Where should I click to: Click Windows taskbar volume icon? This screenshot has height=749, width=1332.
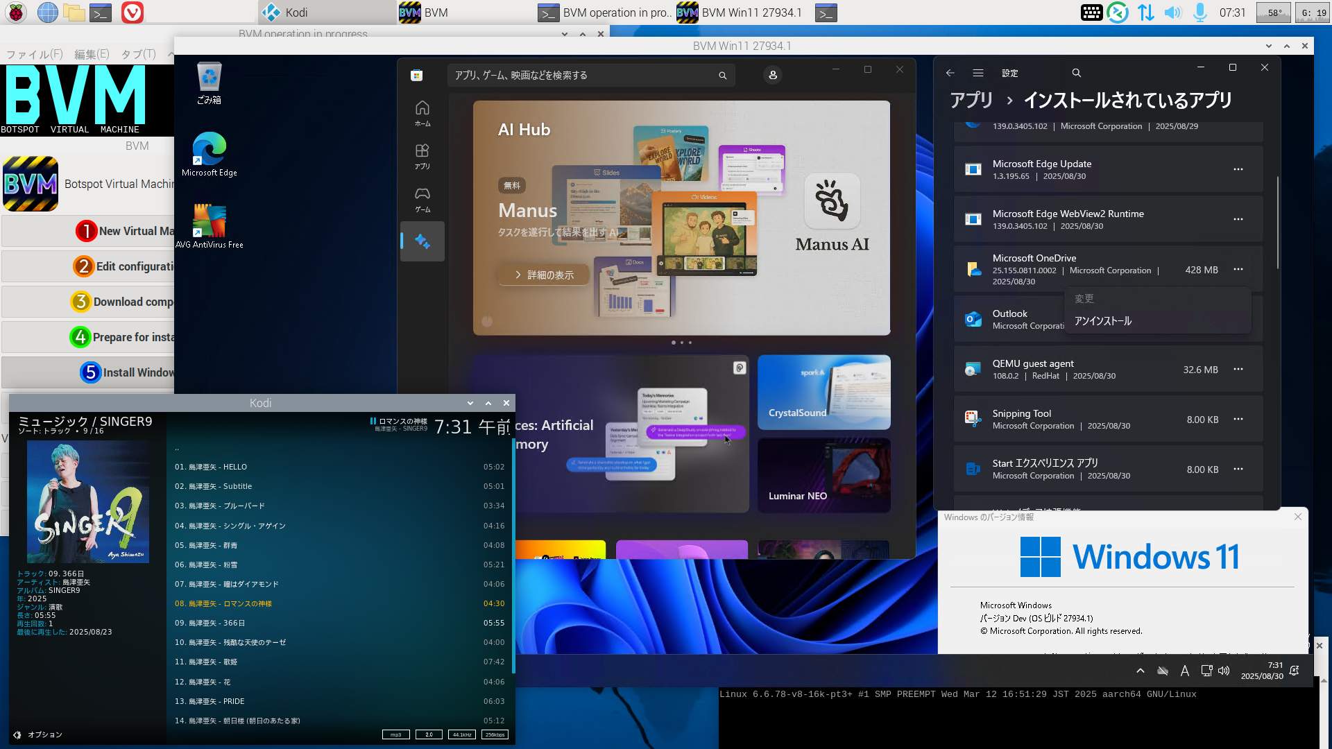pos(1224,671)
